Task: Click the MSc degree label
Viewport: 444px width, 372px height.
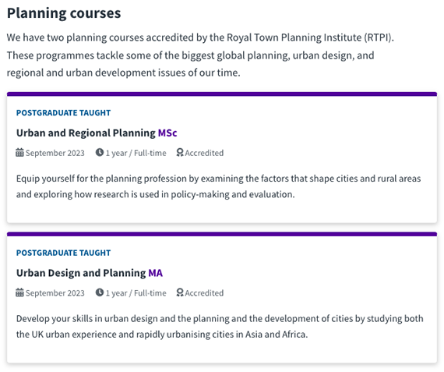Action: pyautogui.click(x=167, y=133)
